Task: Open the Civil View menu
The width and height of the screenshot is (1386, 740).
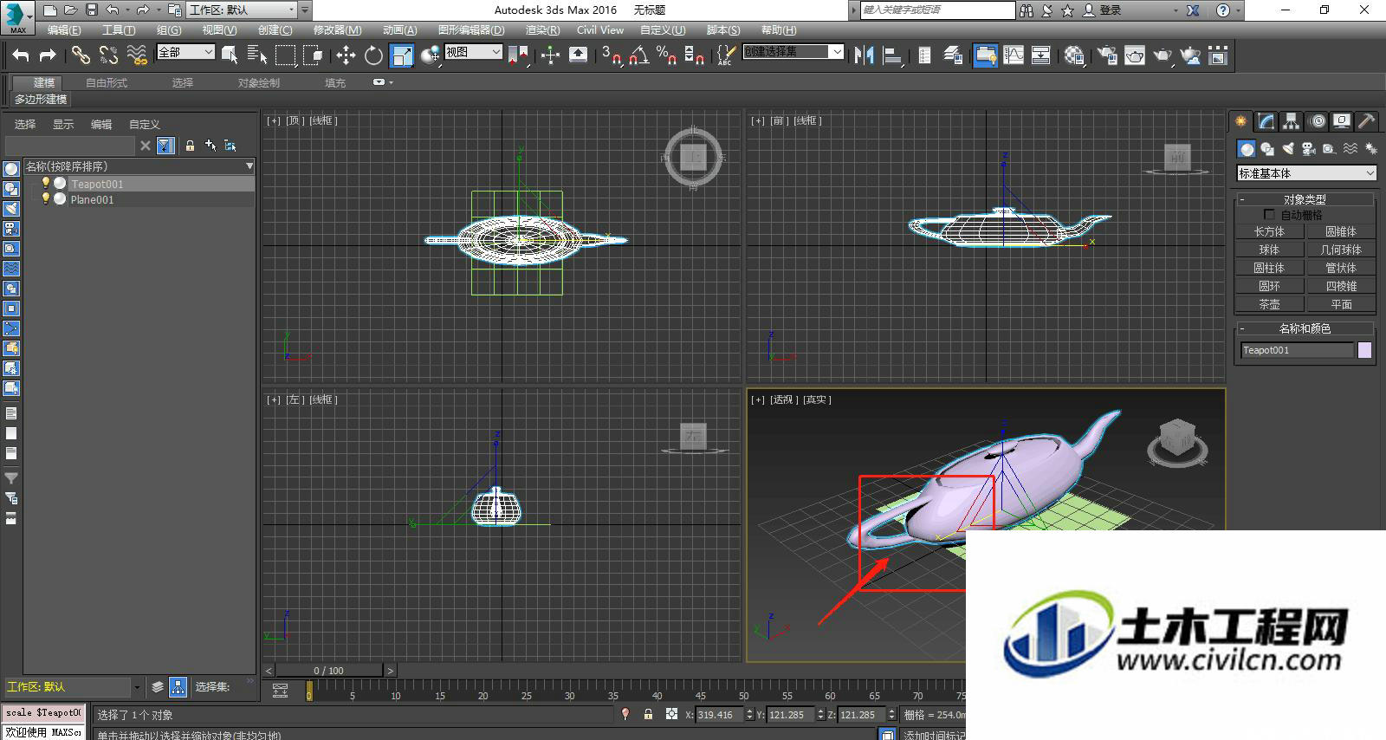Action: 600,29
